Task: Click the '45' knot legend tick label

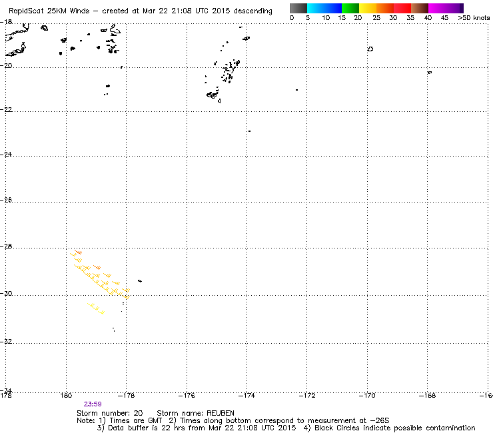Action: [444, 18]
